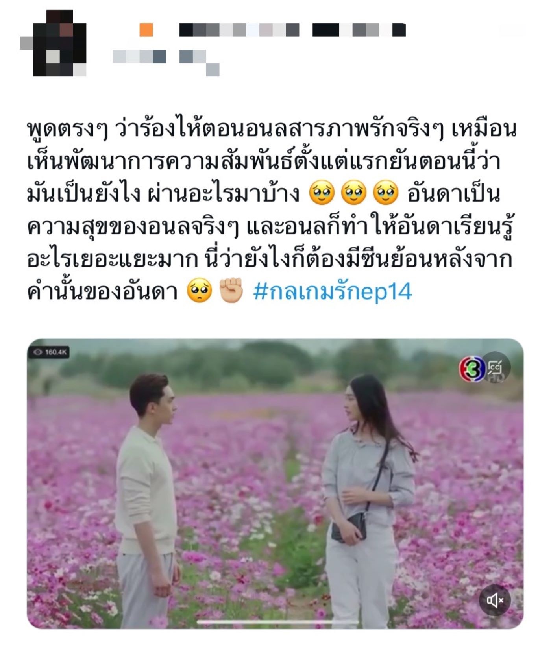Image resolution: width=551 pixels, height=645 pixels.
Task: Toggle the CC HD captions badge
Action: tap(496, 367)
